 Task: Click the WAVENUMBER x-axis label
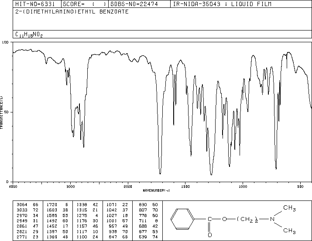[x=156, y=190]
